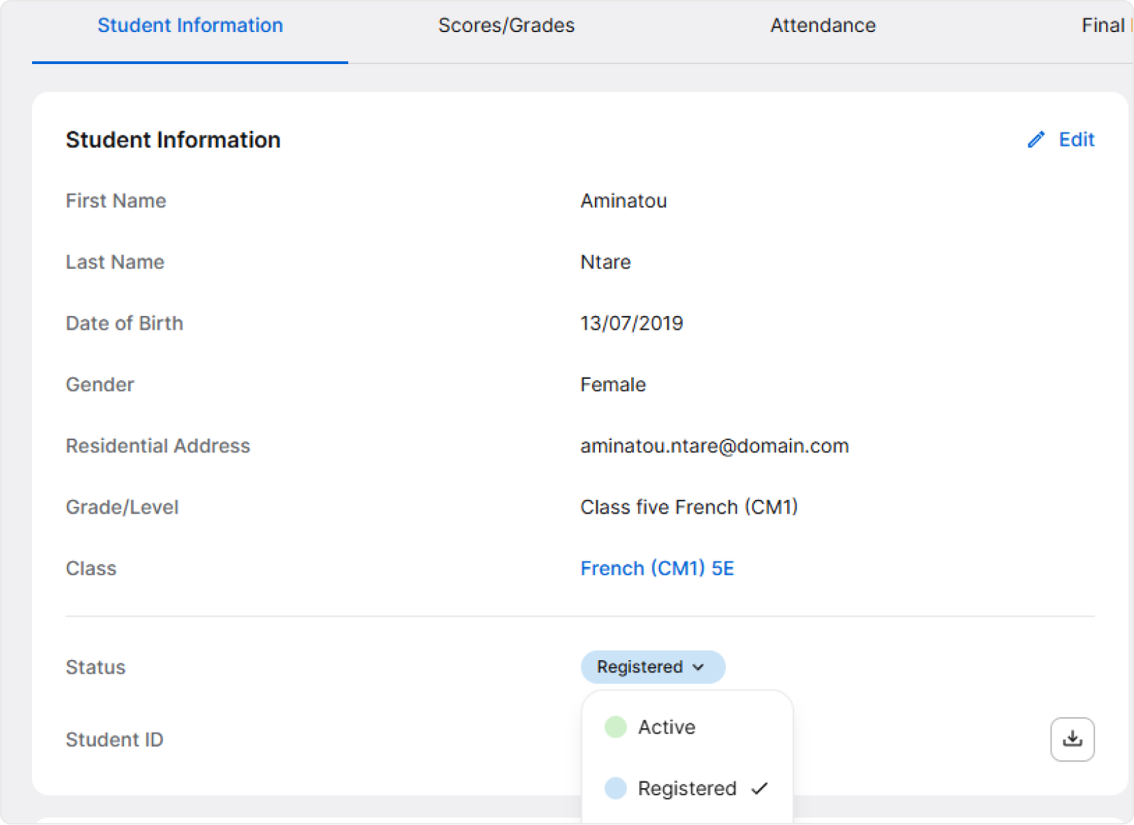This screenshot has width=1134, height=825.
Task: Click the email address aminatou.ntare@domain.com
Action: [x=714, y=446]
